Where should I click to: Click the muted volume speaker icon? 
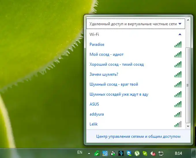(153, 153)
